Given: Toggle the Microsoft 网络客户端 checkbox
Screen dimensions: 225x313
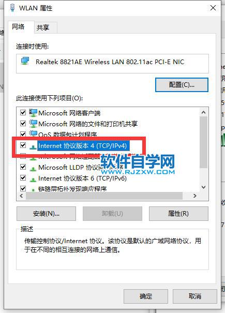Looking at the screenshot, I should (x=23, y=113).
